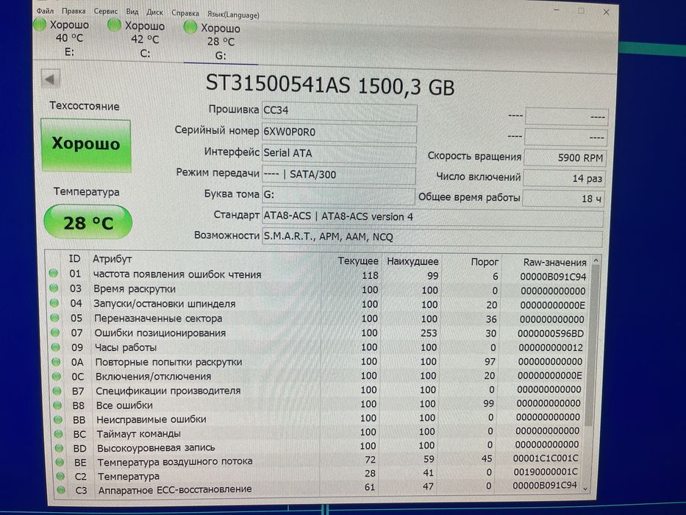Click the Атрибут column header
This screenshot has height=515, width=686.
[112, 259]
